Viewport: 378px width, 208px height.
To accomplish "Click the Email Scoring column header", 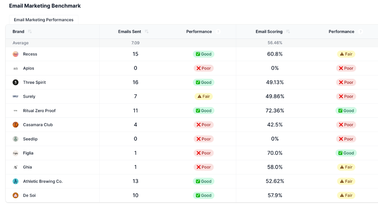I will pyautogui.click(x=269, y=32).
